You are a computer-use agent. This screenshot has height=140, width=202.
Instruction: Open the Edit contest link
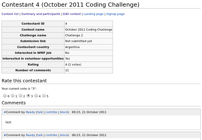pyautogui.click(x=72, y=14)
